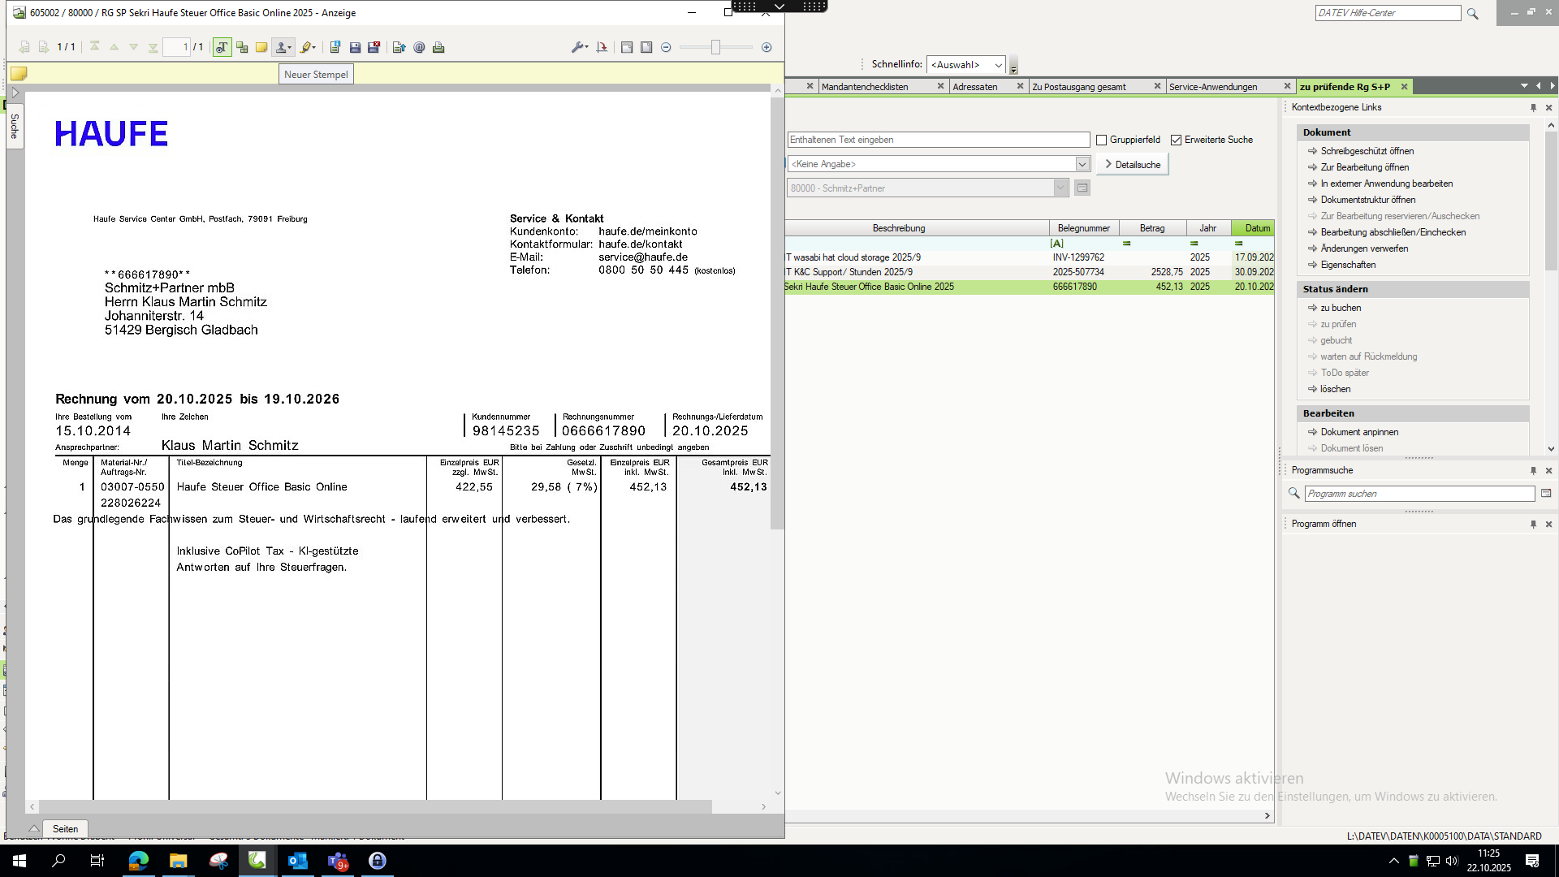
Task: Switch to the Mandantenchecklisten tab
Action: point(865,87)
